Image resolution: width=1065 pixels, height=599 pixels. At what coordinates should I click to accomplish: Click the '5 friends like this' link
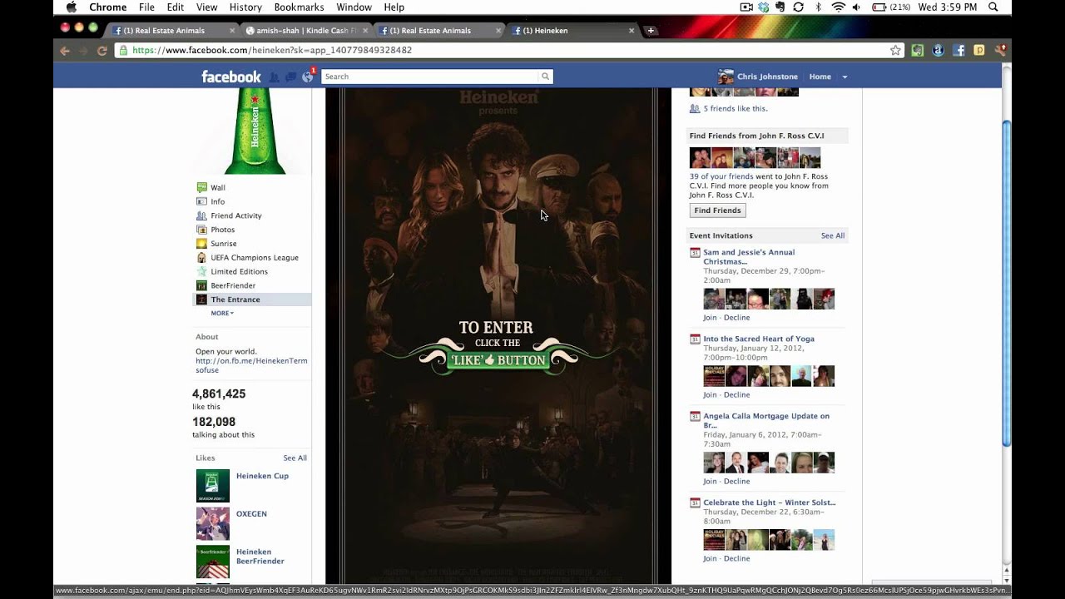click(736, 109)
